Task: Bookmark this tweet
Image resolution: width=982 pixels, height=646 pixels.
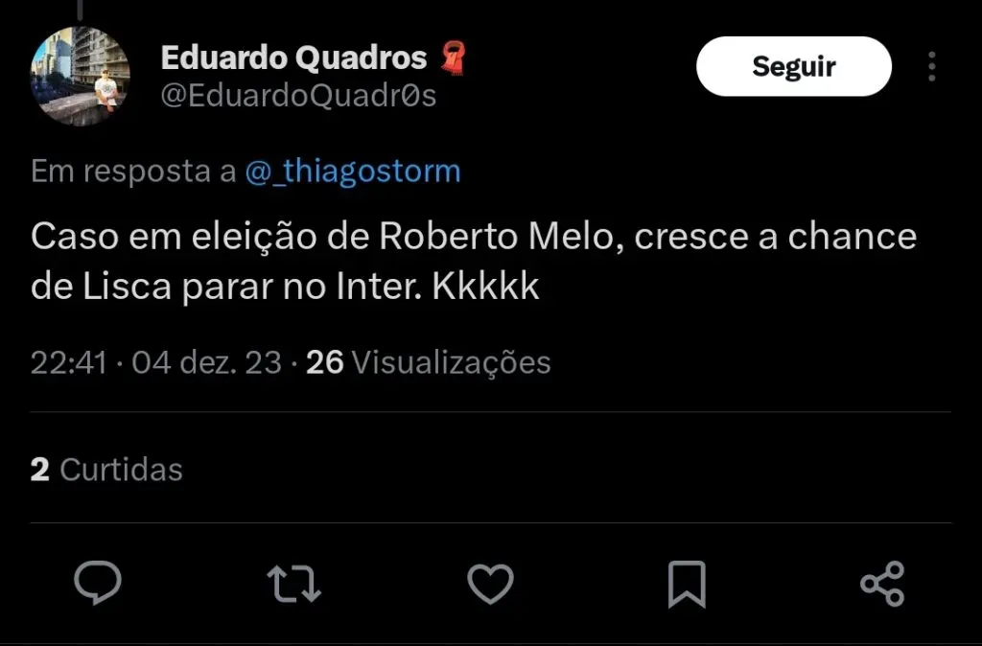Action: (686, 583)
